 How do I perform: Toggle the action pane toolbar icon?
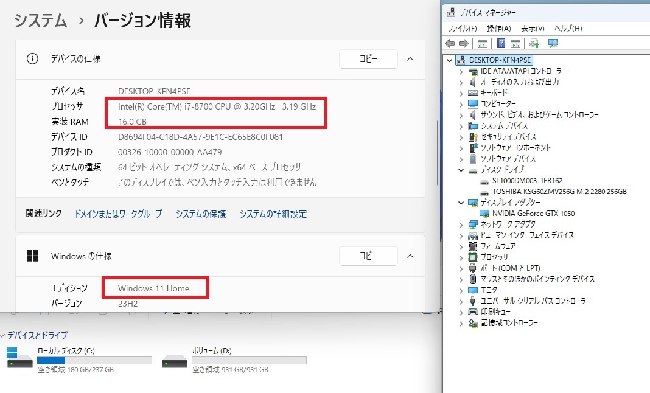pyautogui.click(x=515, y=44)
